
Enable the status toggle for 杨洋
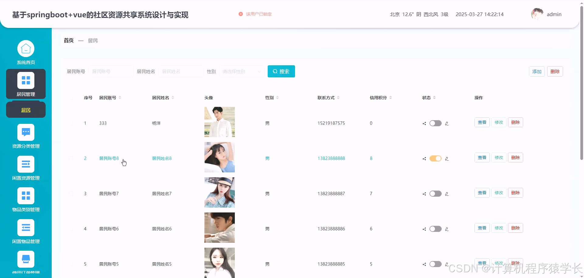(x=435, y=123)
